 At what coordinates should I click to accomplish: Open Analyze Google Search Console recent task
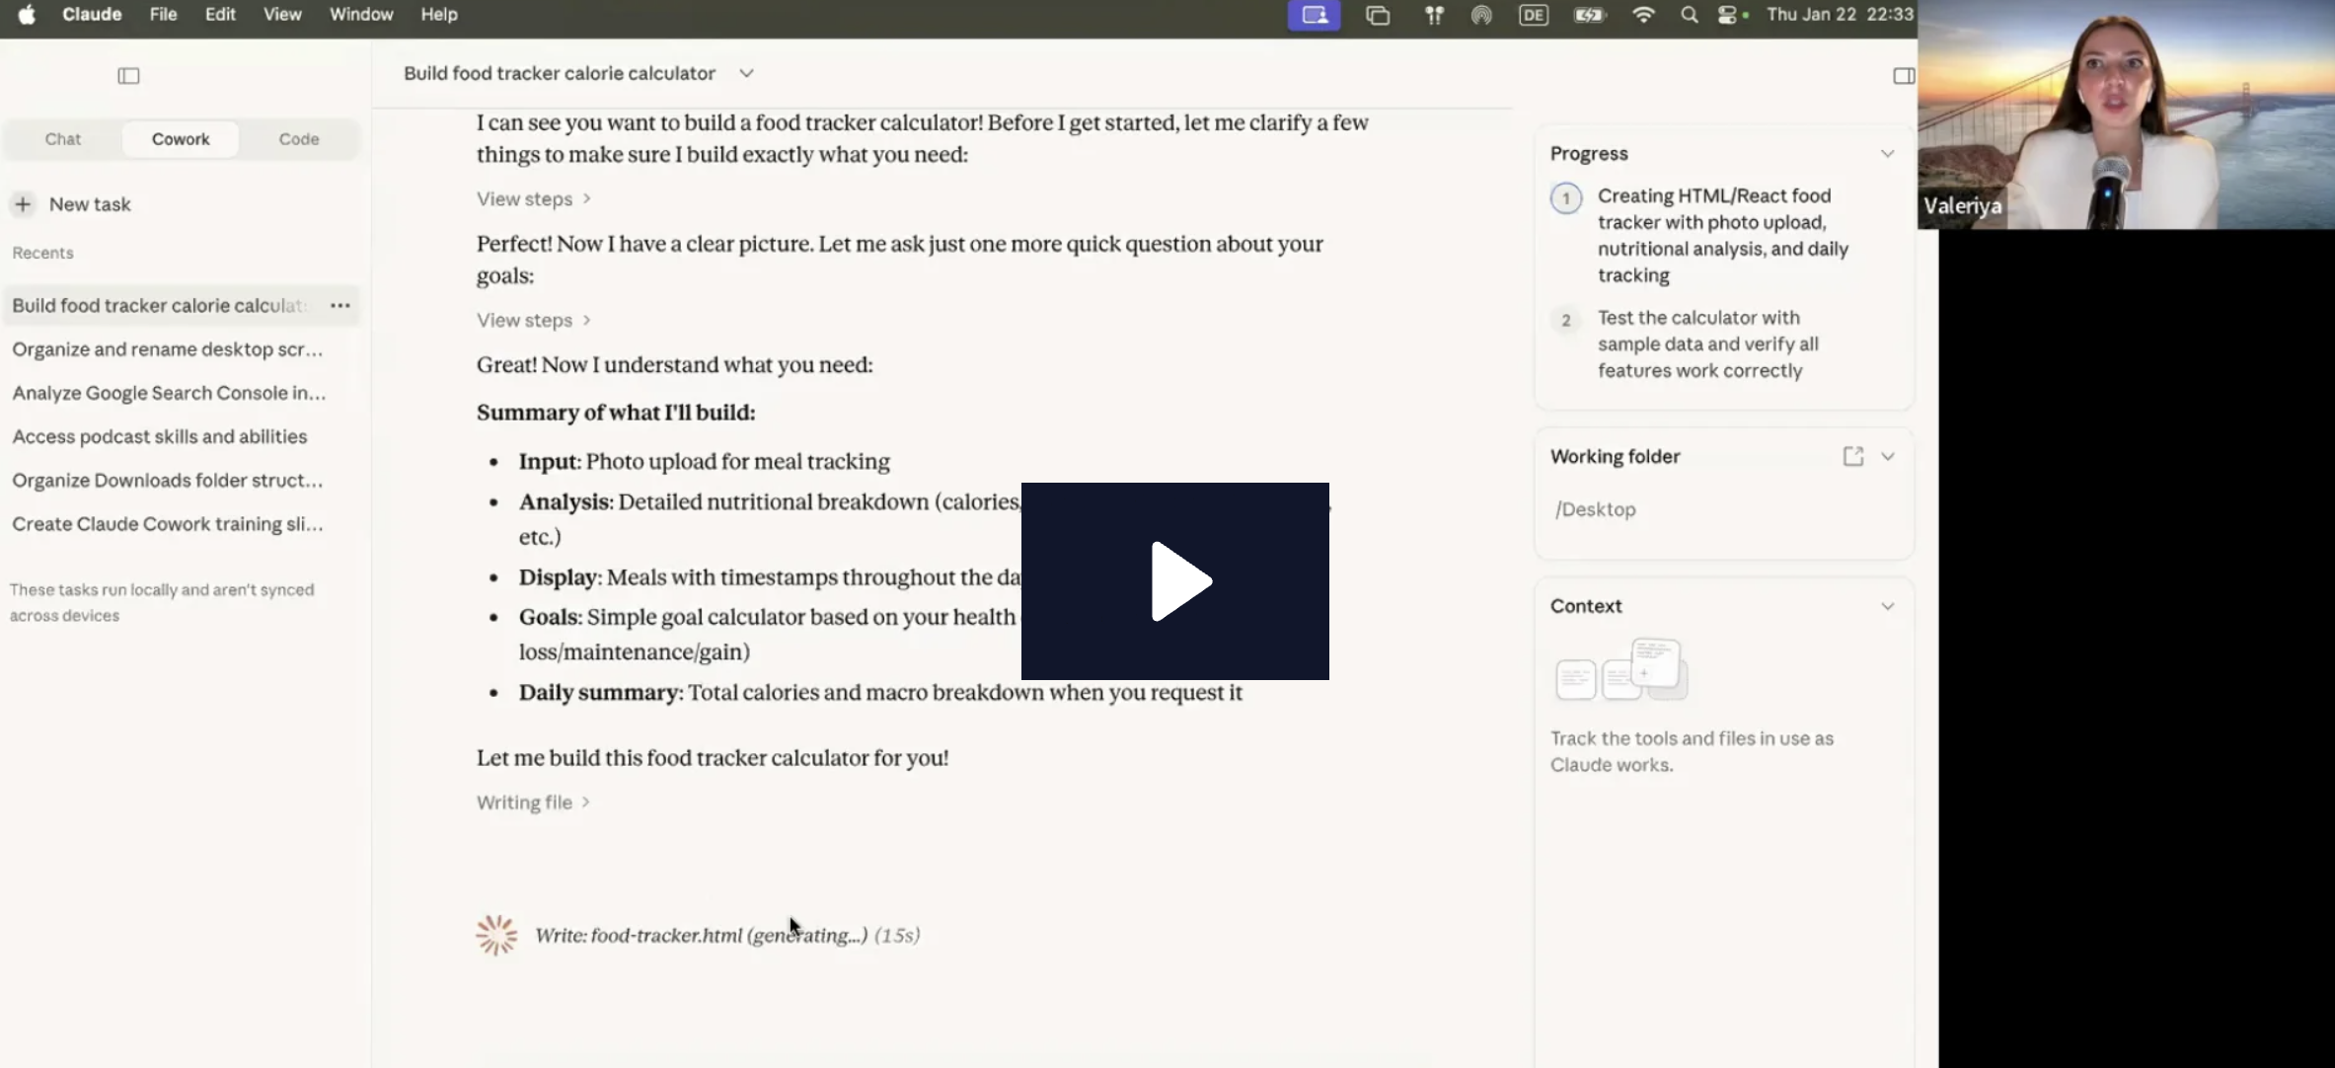point(169,393)
